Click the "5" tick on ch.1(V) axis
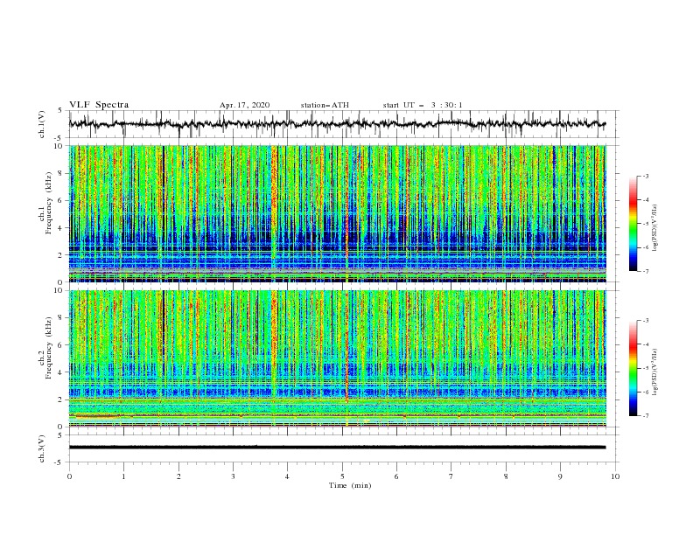Image resolution: width=693 pixels, height=535 pixels. pyautogui.click(x=60, y=110)
